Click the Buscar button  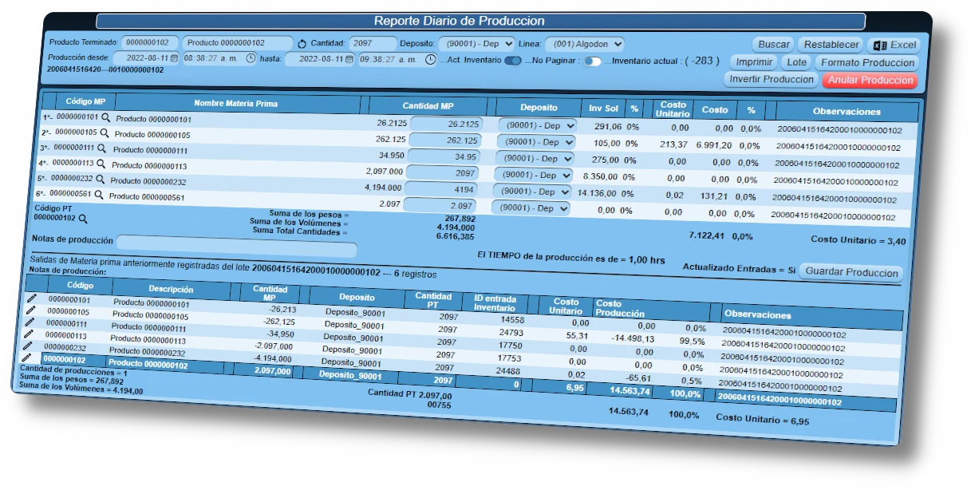[x=772, y=45]
